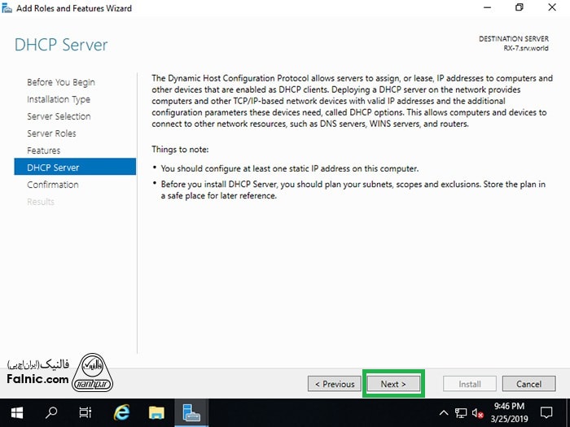Select the Server Manager taskbar icon
The height and width of the screenshot is (427, 570).
192,412
